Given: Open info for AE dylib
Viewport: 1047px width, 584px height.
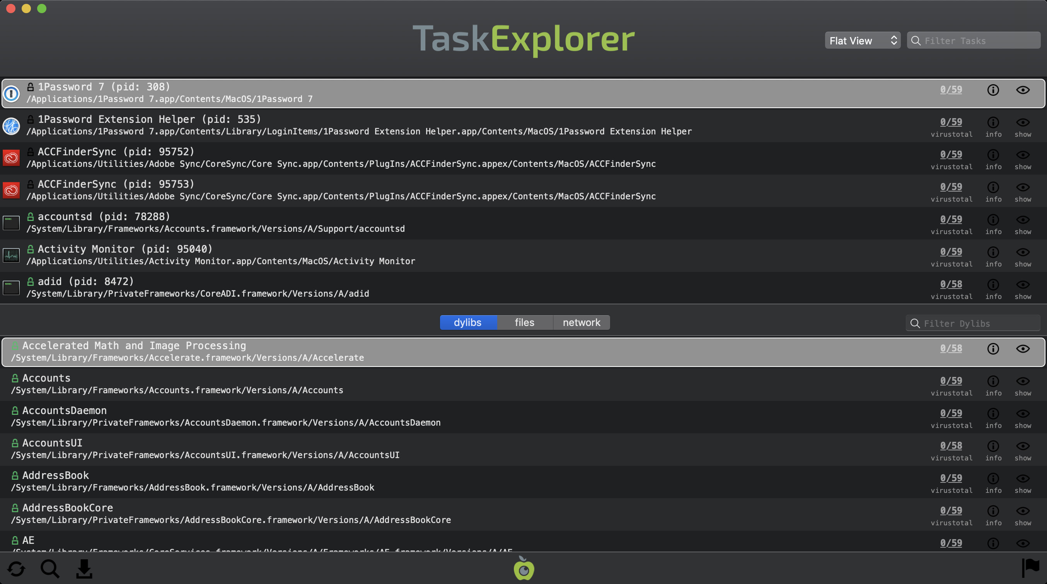Looking at the screenshot, I should pyautogui.click(x=993, y=543).
